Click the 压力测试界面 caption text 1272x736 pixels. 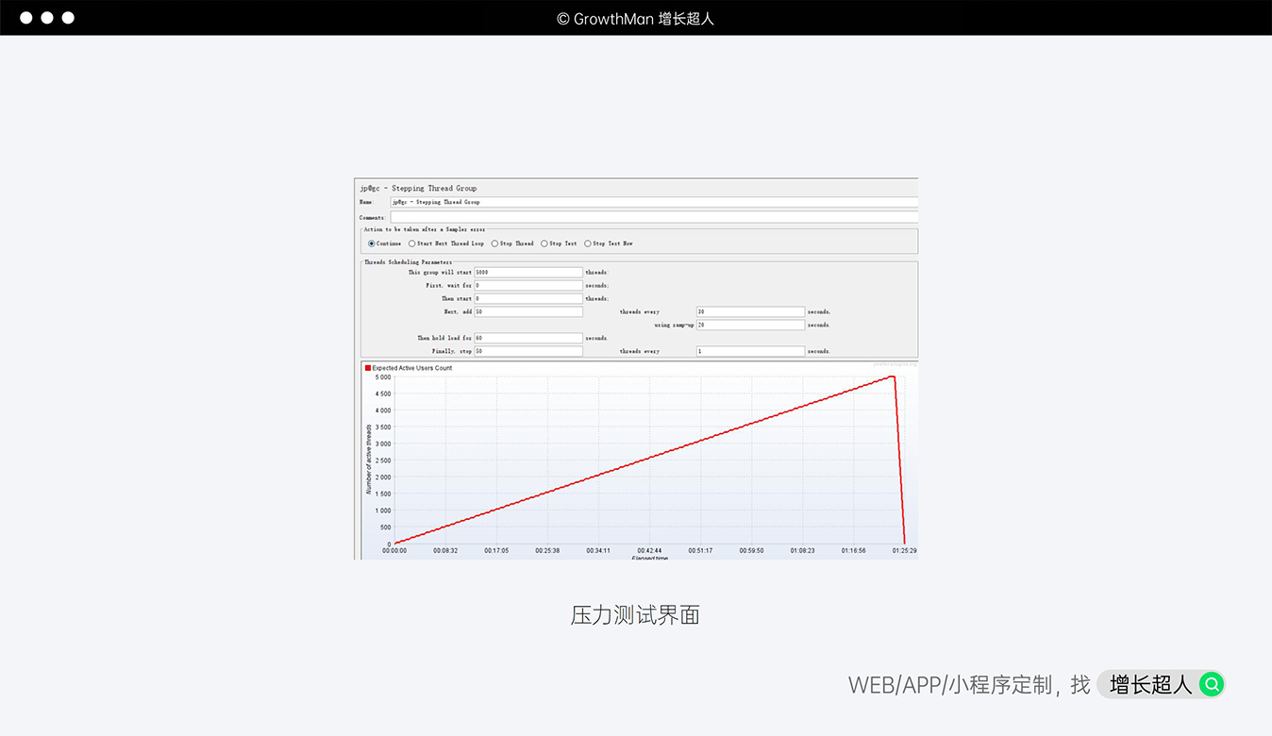635,615
